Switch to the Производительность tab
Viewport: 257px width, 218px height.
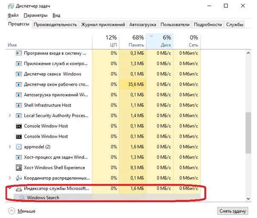pyautogui.click(x=55, y=24)
